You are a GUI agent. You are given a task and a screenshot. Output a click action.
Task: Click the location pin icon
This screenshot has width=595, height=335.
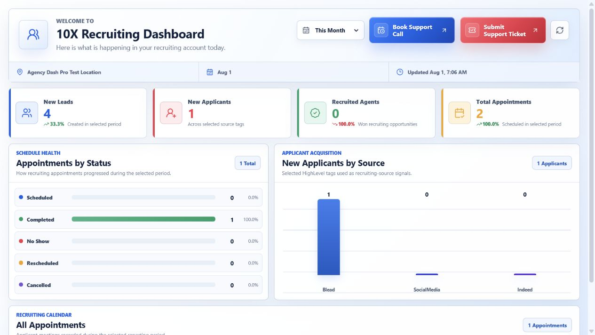tap(20, 72)
